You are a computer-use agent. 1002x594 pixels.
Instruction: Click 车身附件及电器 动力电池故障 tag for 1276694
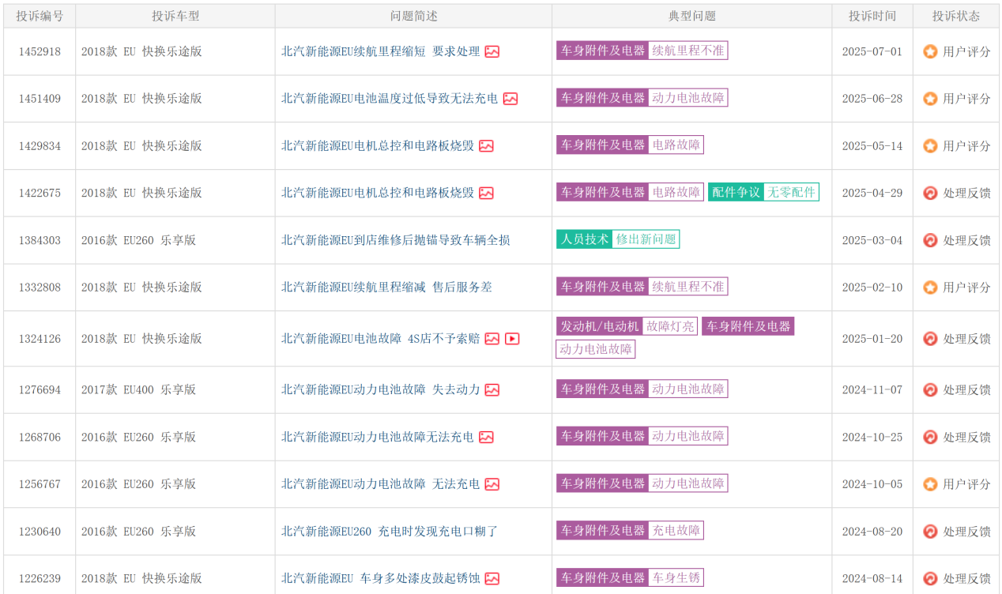tap(642, 389)
